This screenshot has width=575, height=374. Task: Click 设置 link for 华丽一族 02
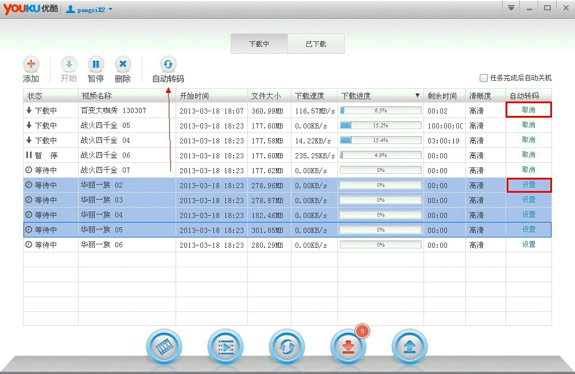tap(529, 185)
